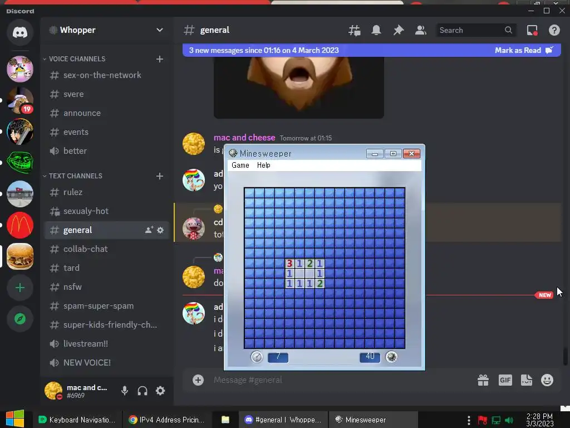Open Keyboard Navigation taskbar item
The height and width of the screenshot is (428, 570).
click(77, 420)
